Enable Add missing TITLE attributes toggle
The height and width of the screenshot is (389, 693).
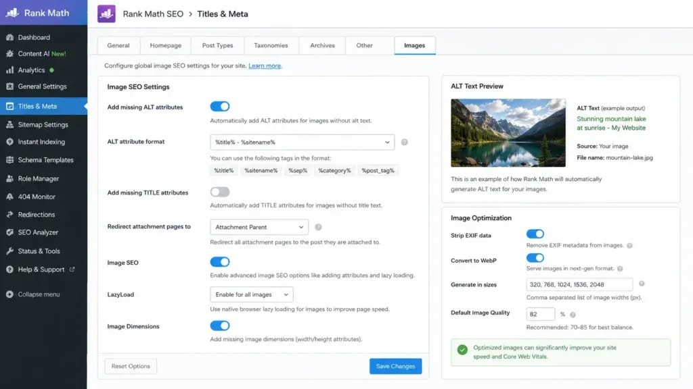point(220,192)
